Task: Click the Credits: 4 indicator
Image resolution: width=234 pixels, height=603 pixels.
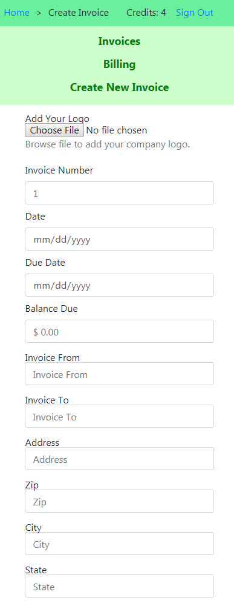Action: pyautogui.click(x=146, y=13)
